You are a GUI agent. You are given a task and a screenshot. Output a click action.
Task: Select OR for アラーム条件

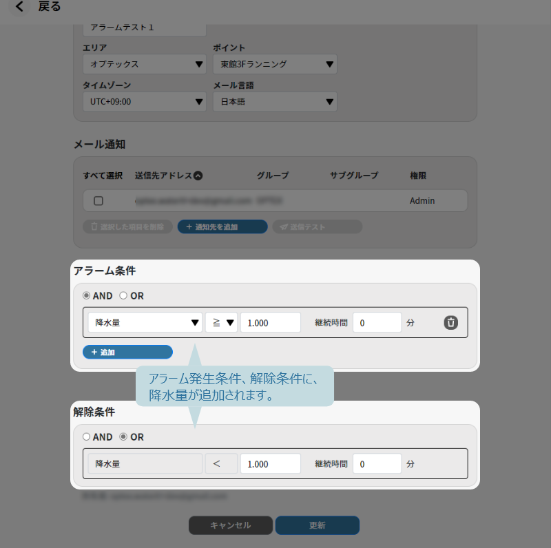tap(123, 295)
